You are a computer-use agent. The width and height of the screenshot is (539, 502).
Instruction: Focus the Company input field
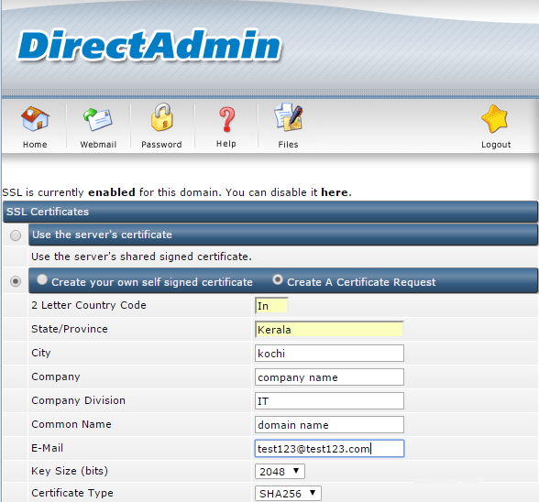click(329, 377)
